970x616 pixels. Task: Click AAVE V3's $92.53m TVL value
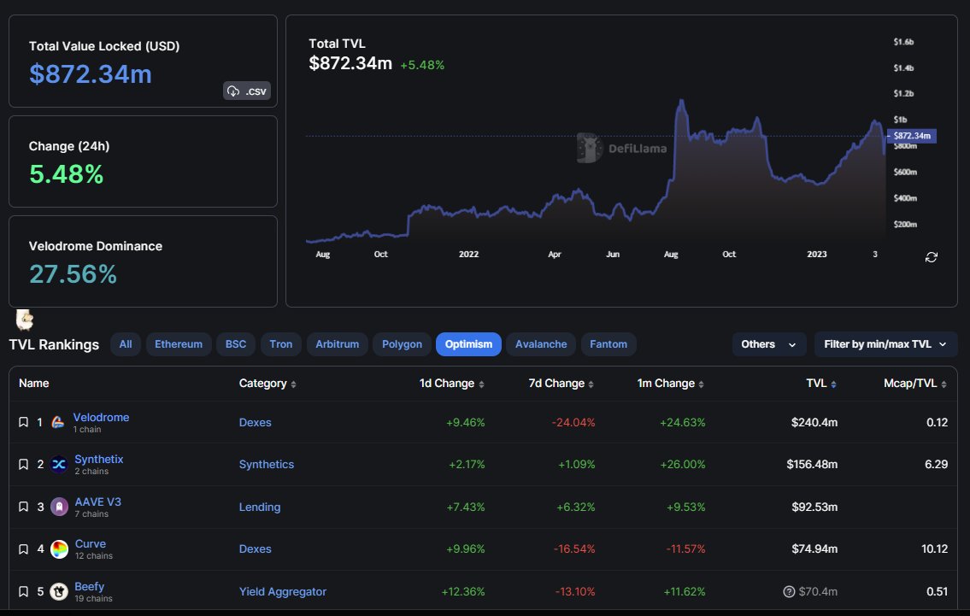click(814, 507)
